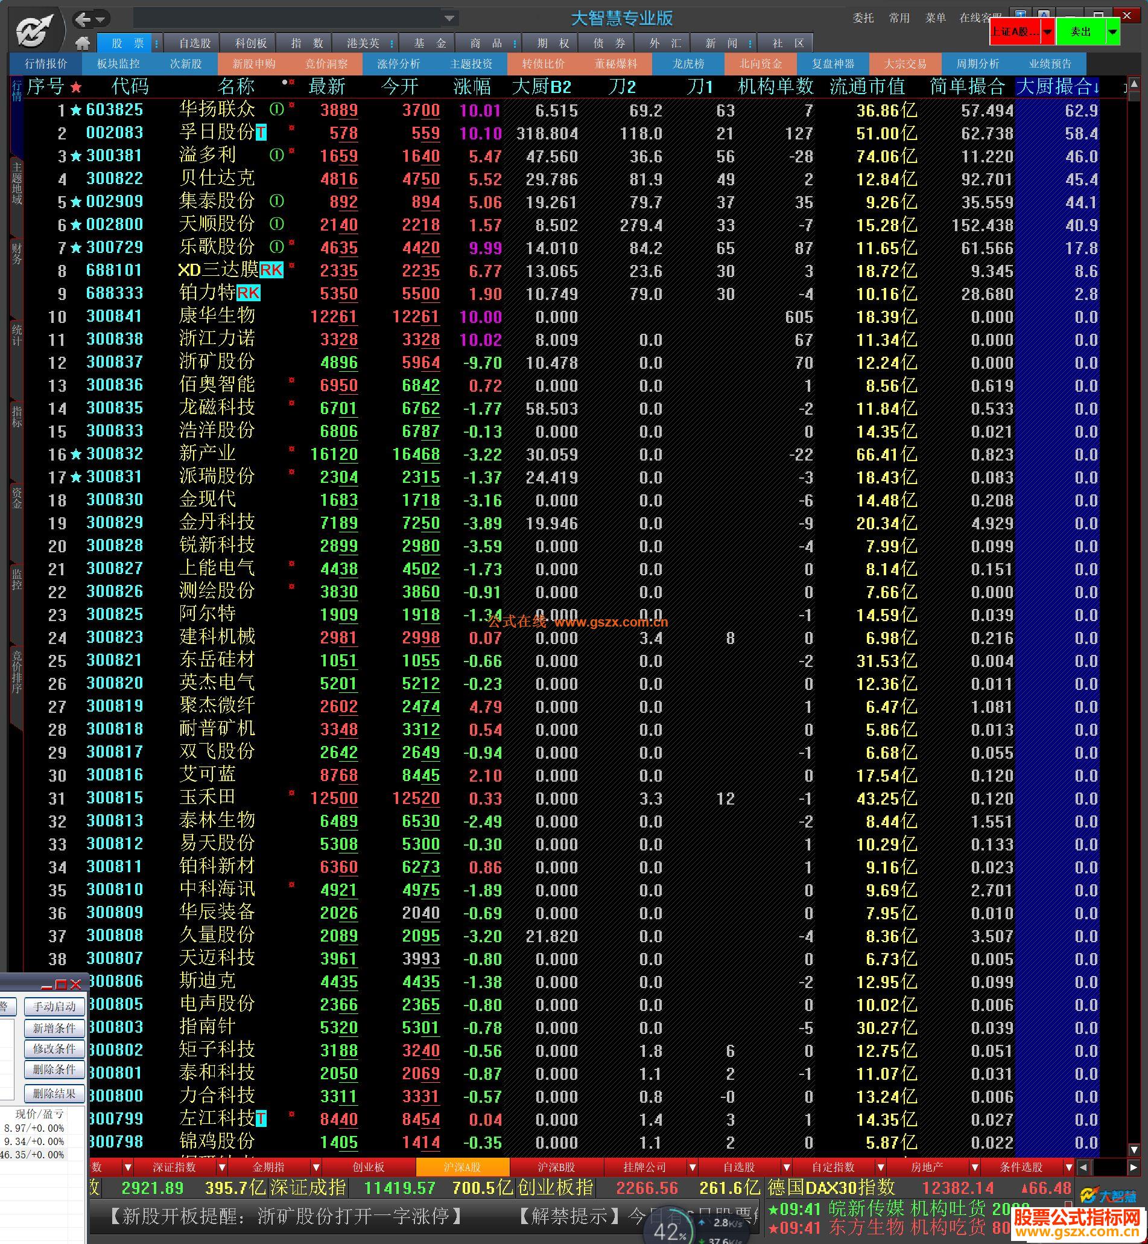This screenshot has height=1244, width=1148.
Task: Click the star icon beside 300729
Action: 76,248
